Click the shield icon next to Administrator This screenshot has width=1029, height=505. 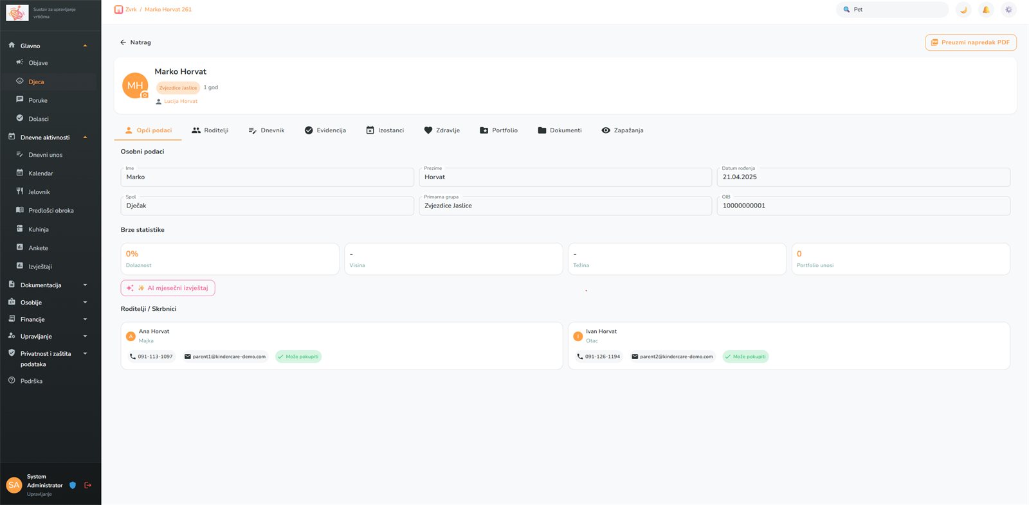click(73, 485)
